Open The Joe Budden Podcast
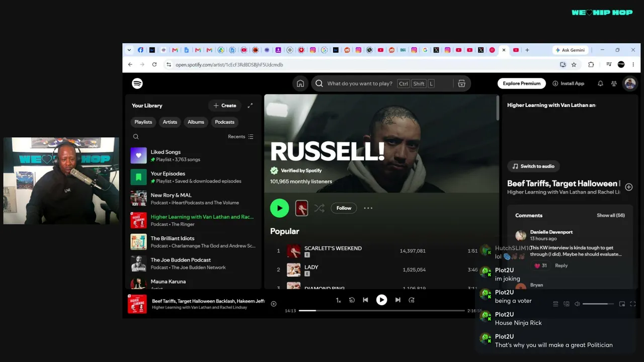This screenshot has width=644, height=362. (x=193, y=264)
